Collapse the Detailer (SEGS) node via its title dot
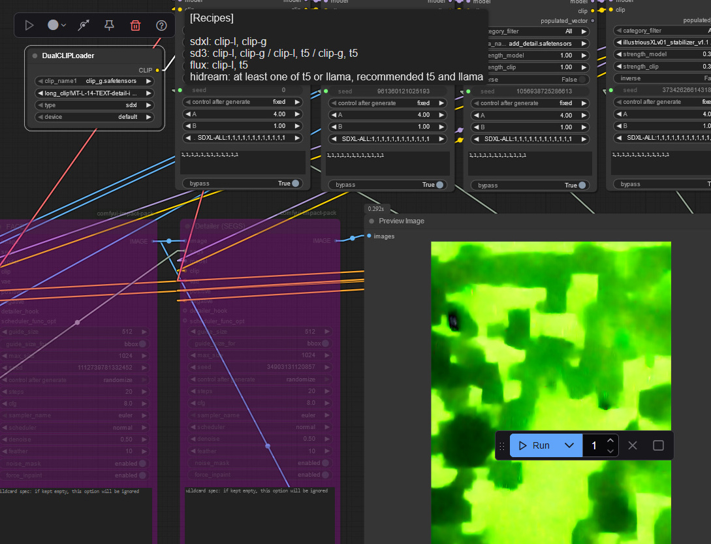 [188, 226]
